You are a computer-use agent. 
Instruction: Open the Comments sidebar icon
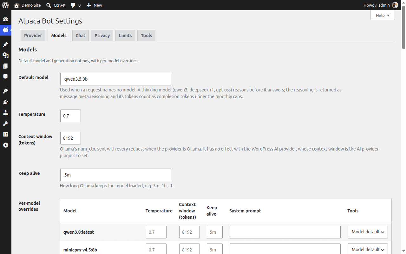5,77
